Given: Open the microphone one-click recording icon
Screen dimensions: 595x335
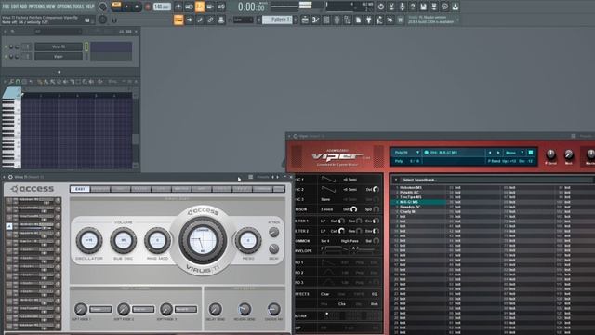Looking at the screenshot, I should point(402,7).
